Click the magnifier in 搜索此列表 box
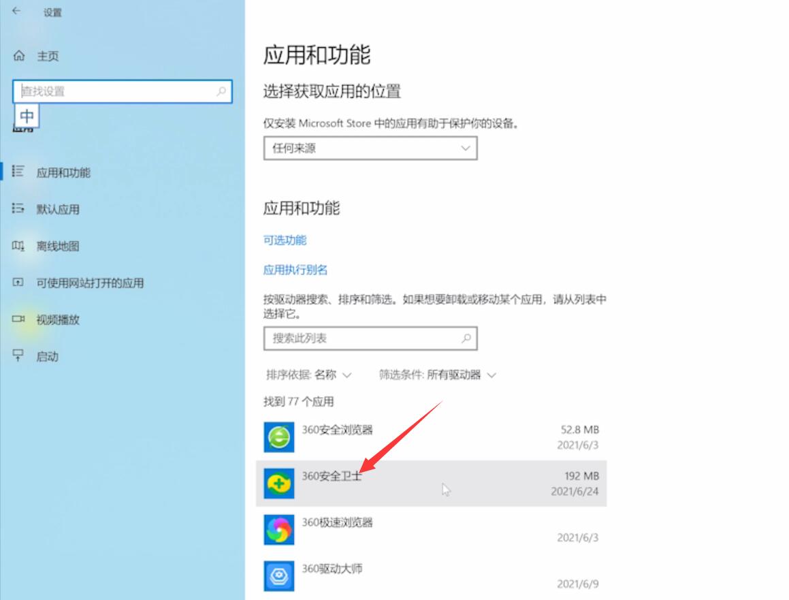 point(466,338)
